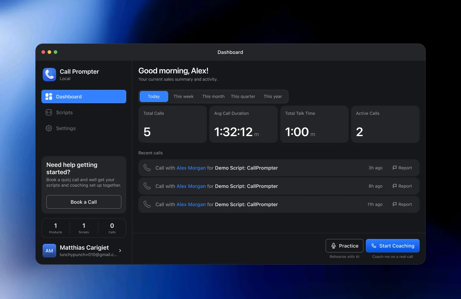Click the Avg Call Duration card

(244, 124)
